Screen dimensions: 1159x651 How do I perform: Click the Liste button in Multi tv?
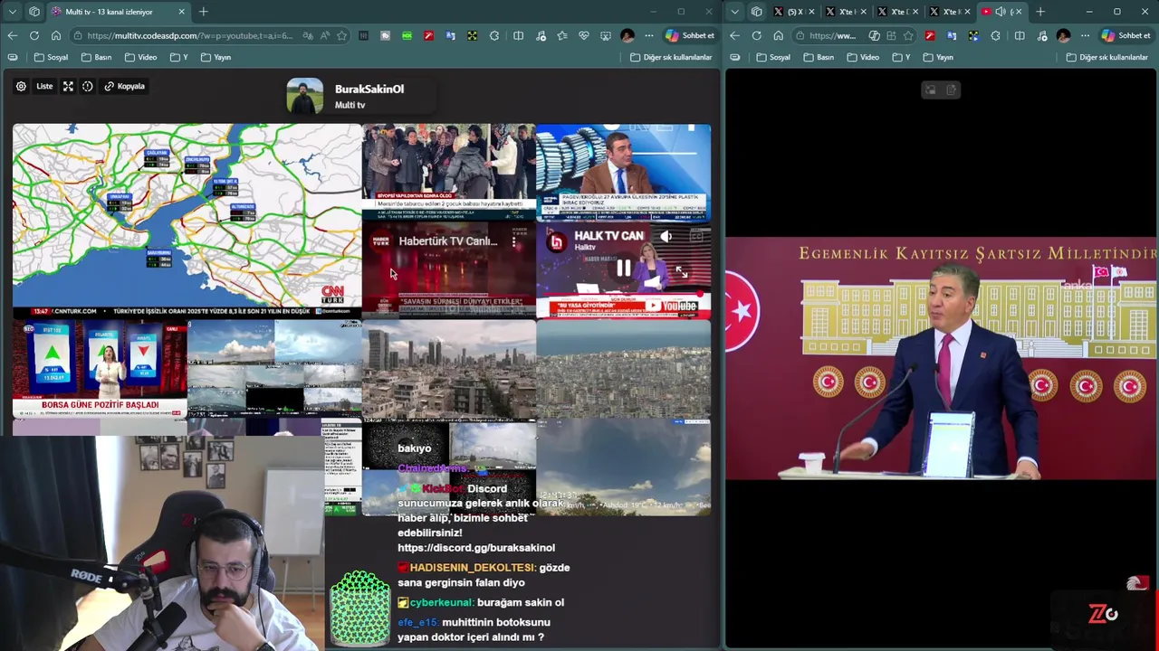tap(44, 86)
